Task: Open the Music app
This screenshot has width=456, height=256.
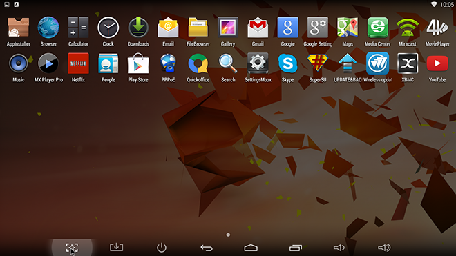Action: pos(19,63)
